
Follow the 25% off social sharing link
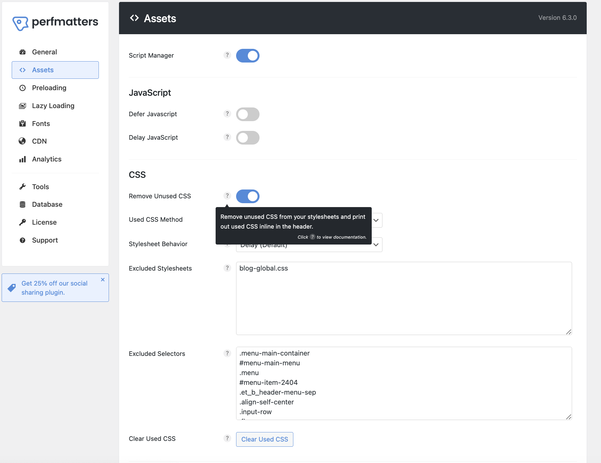tap(54, 288)
